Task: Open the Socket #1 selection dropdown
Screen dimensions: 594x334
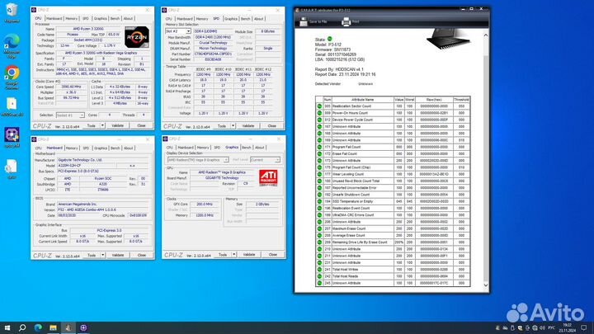Action: 70,115
